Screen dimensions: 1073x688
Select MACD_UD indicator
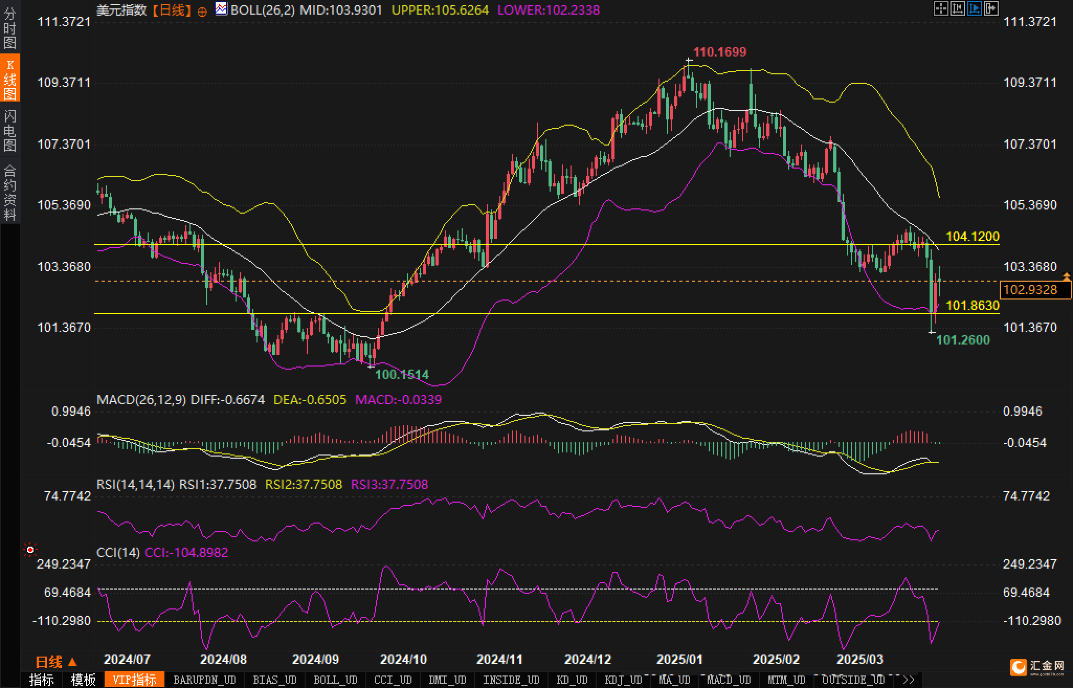coord(729,680)
